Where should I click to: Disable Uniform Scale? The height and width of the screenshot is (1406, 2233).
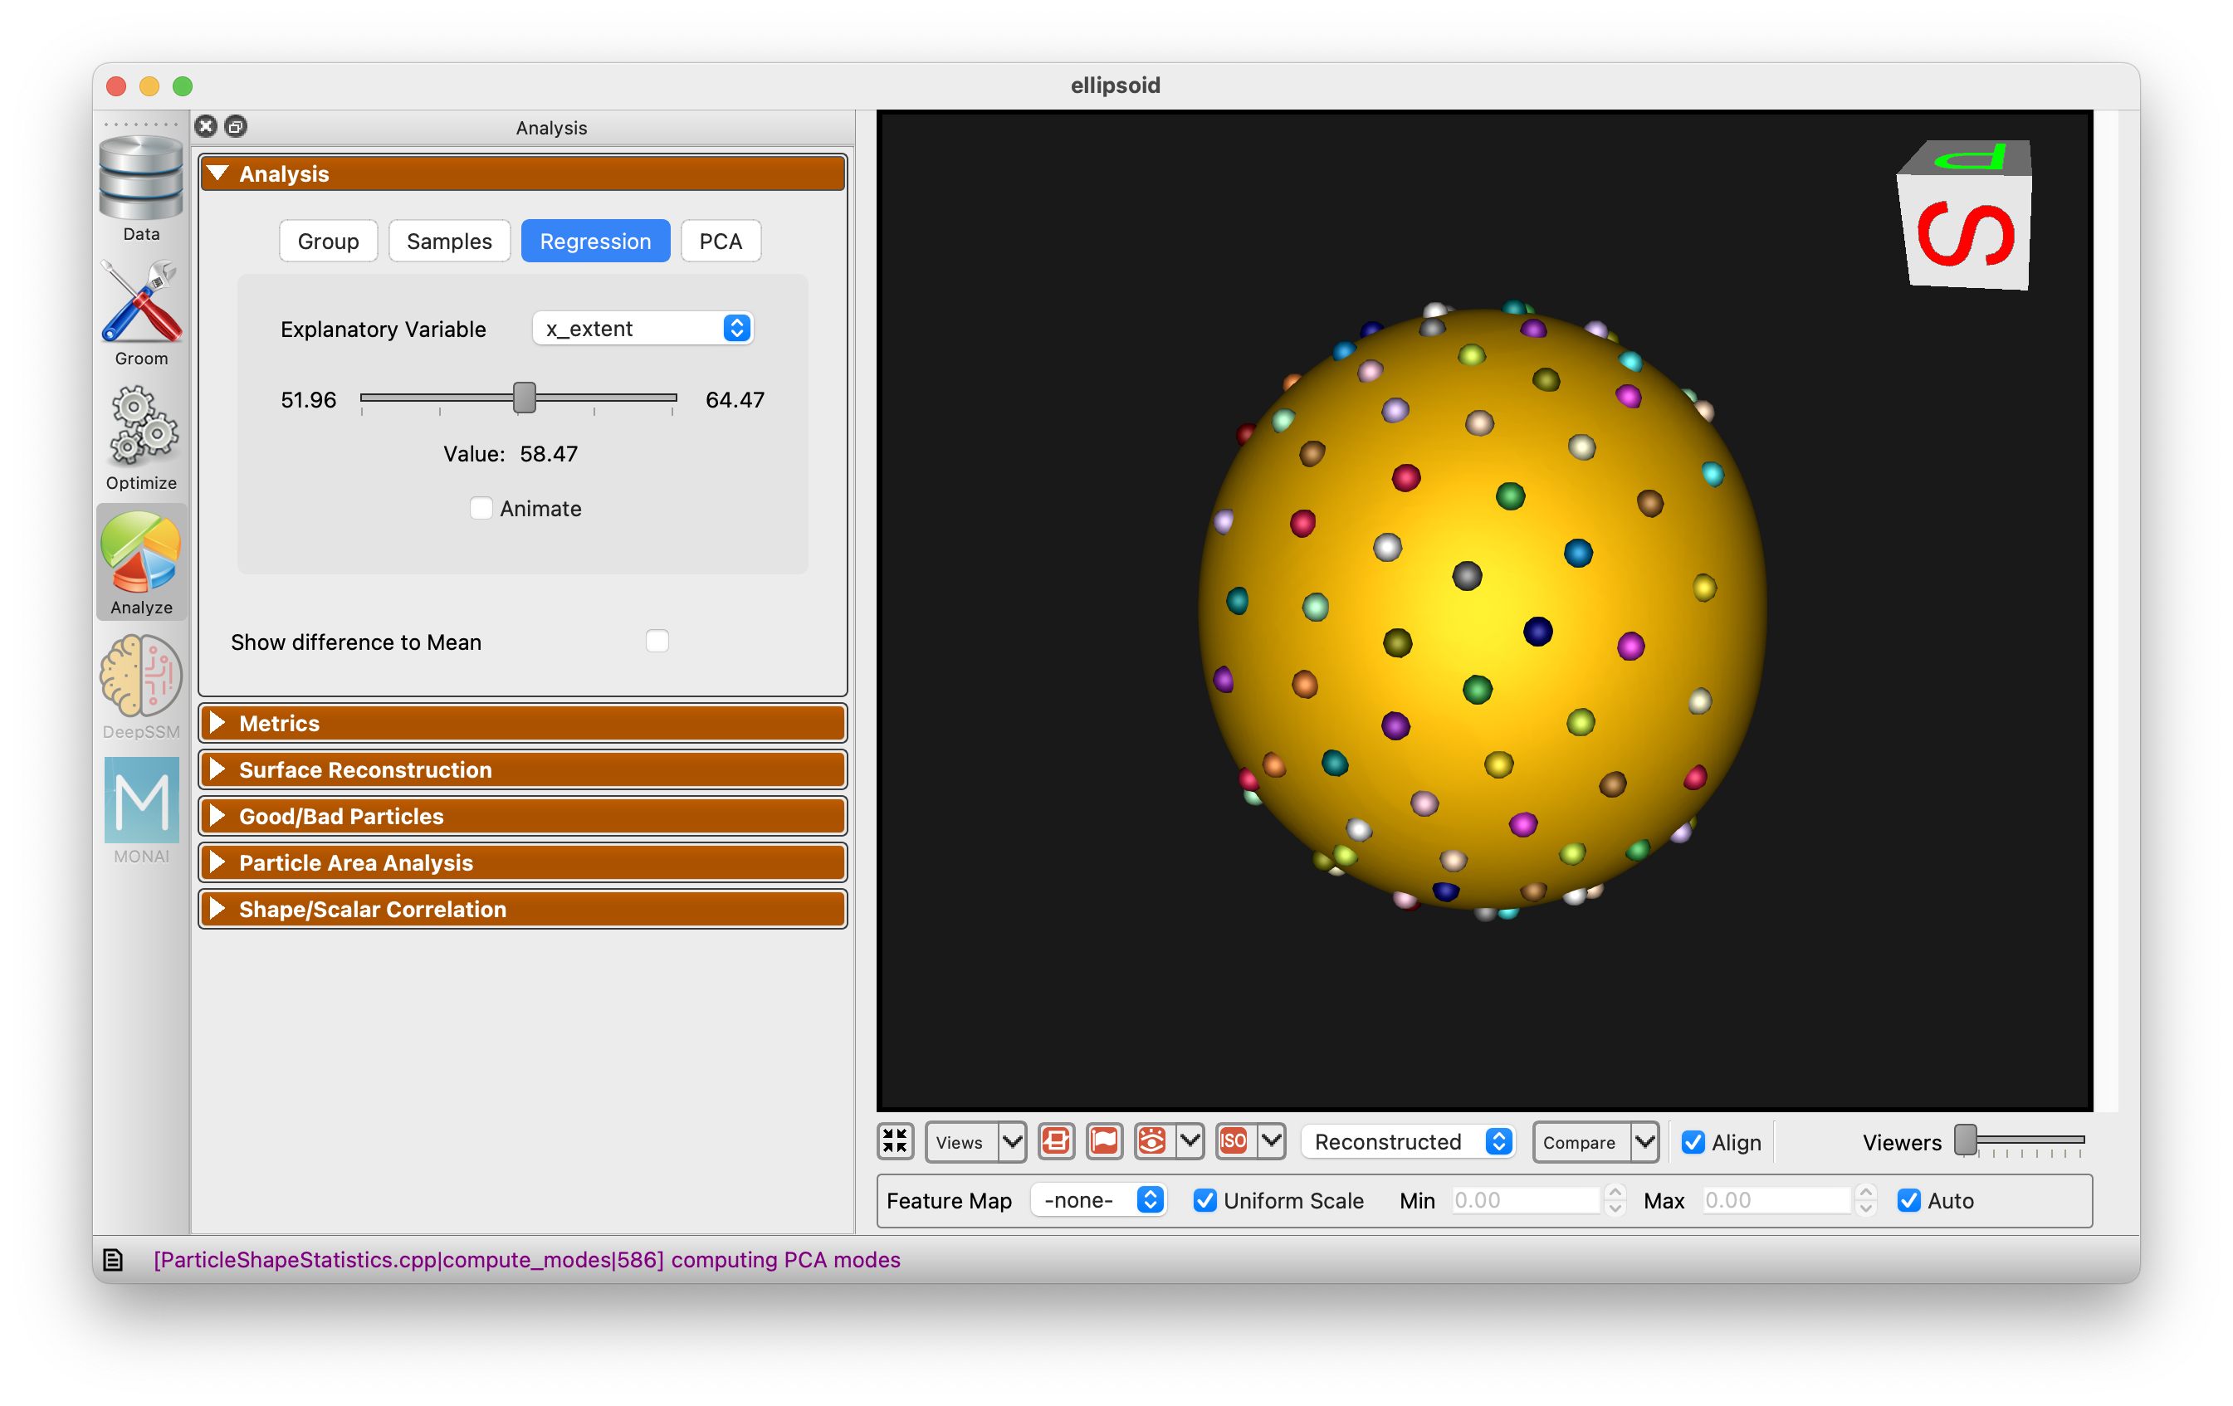coord(1204,1201)
